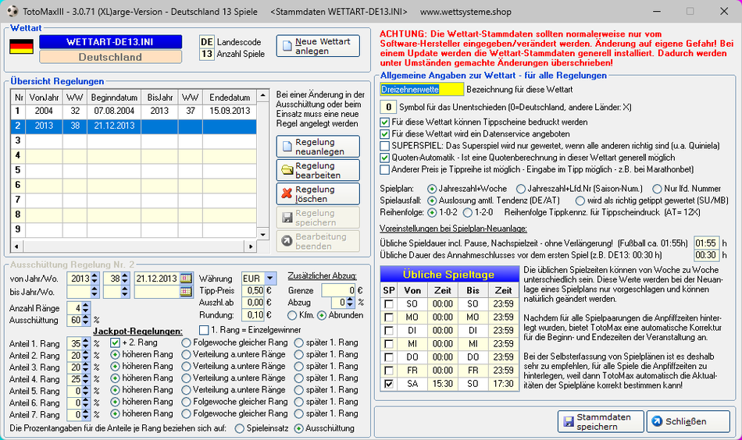Click the Tipp-Preis 0,50 field
The image size is (742, 440).
[x=253, y=291]
